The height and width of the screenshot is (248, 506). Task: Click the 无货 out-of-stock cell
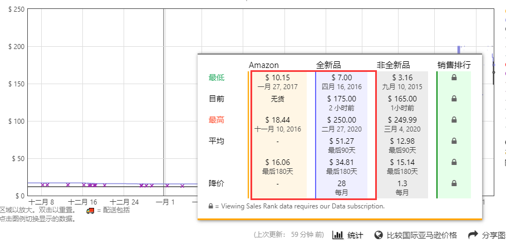278,99
